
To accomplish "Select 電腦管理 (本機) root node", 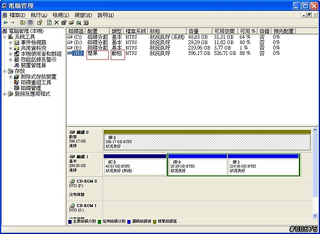I will click(x=26, y=31).
